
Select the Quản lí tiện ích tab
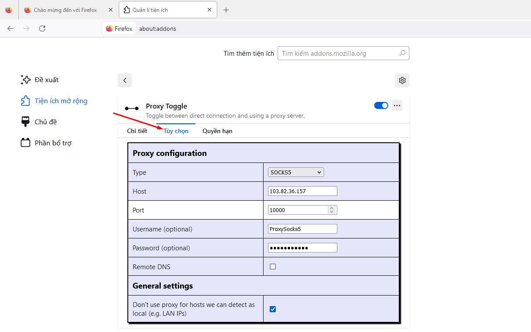pos(168,10)
